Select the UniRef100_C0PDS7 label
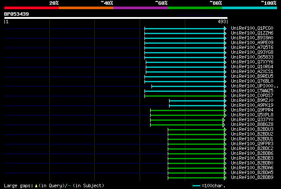Viewport: 281px width, 189px height. tap(252, 96)
